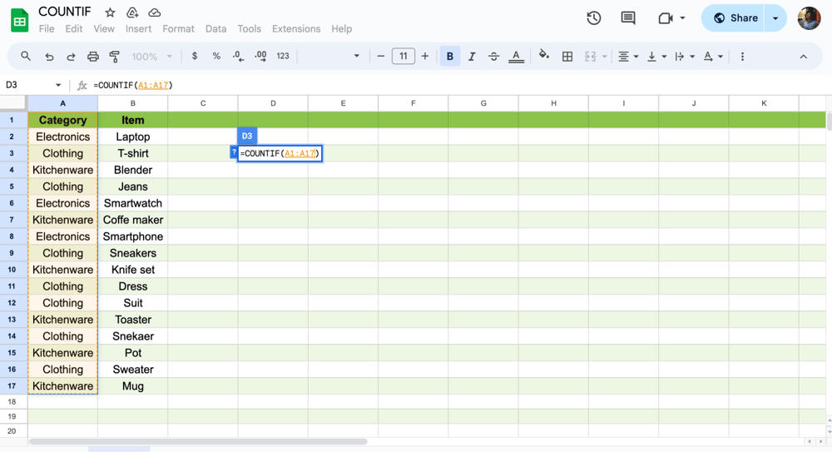Click the undo arrow icon
Screen dimensions: 832x452
pos(49,57)
